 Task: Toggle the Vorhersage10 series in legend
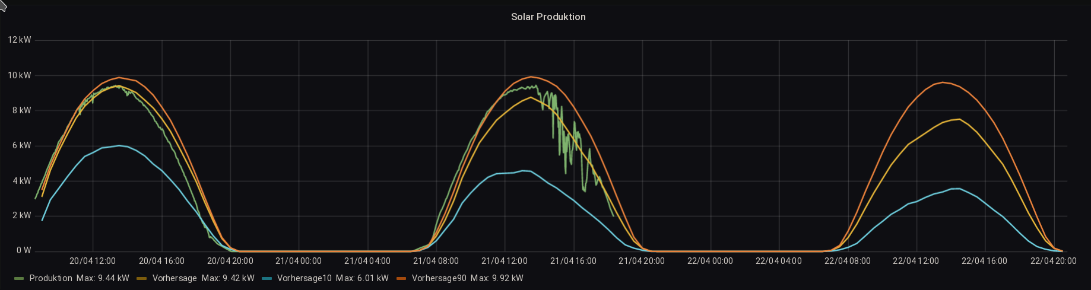(x=304, y=278)
